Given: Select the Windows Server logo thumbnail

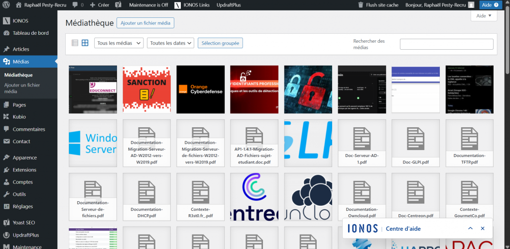Looking at the screenshot, I should 93,143.
